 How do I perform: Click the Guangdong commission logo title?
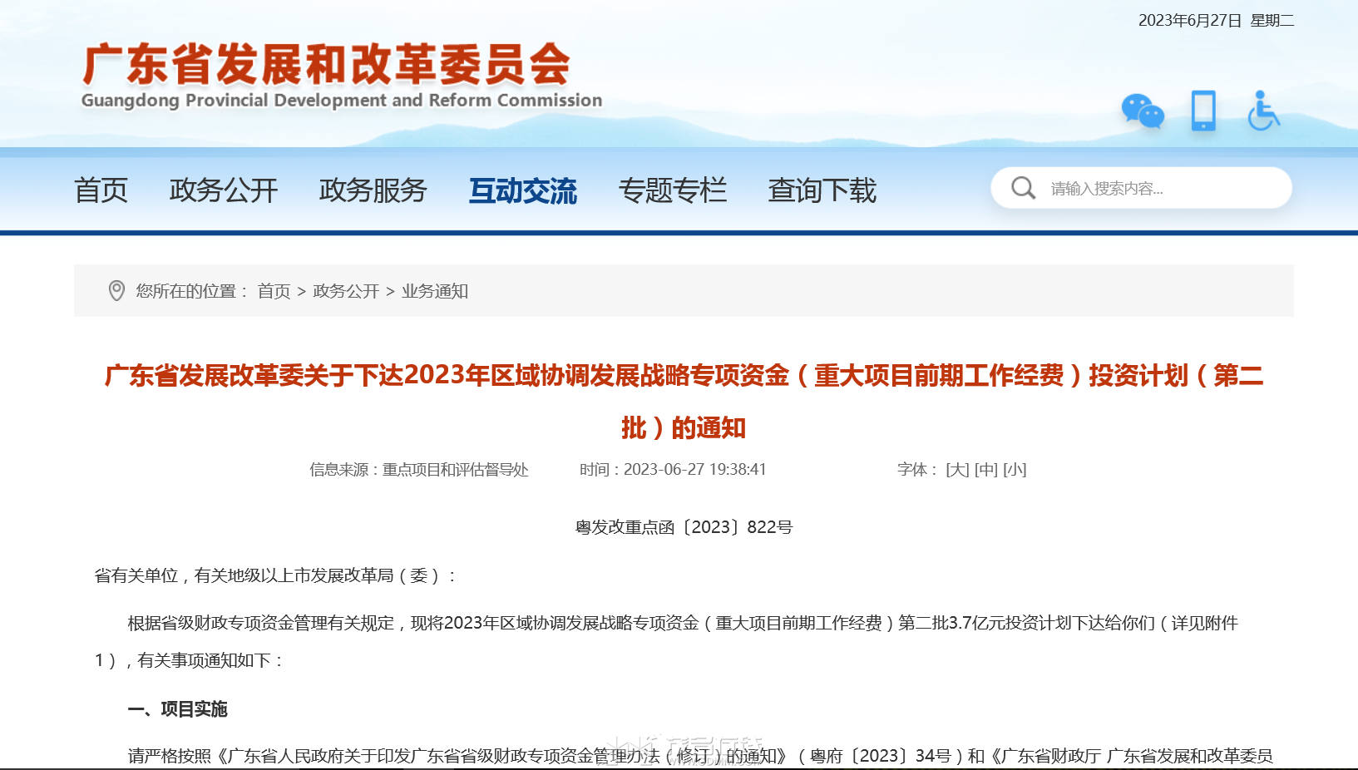341,77
